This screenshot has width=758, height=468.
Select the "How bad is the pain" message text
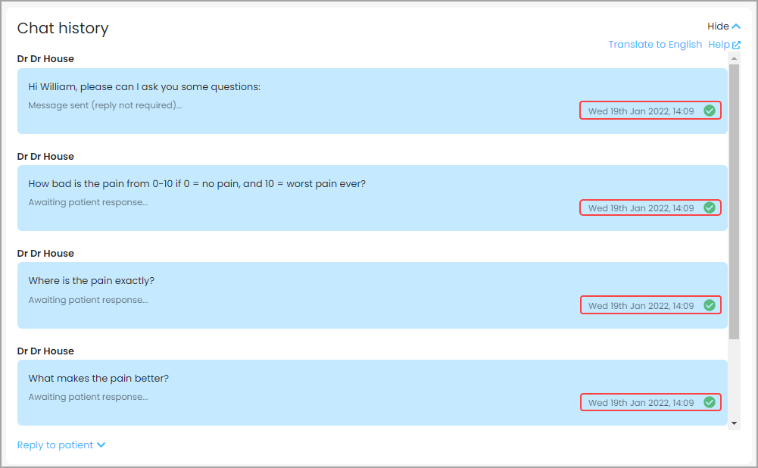click(x=197, y=184)
